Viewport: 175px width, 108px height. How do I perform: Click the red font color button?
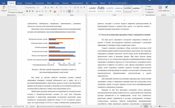coord(55,11)
